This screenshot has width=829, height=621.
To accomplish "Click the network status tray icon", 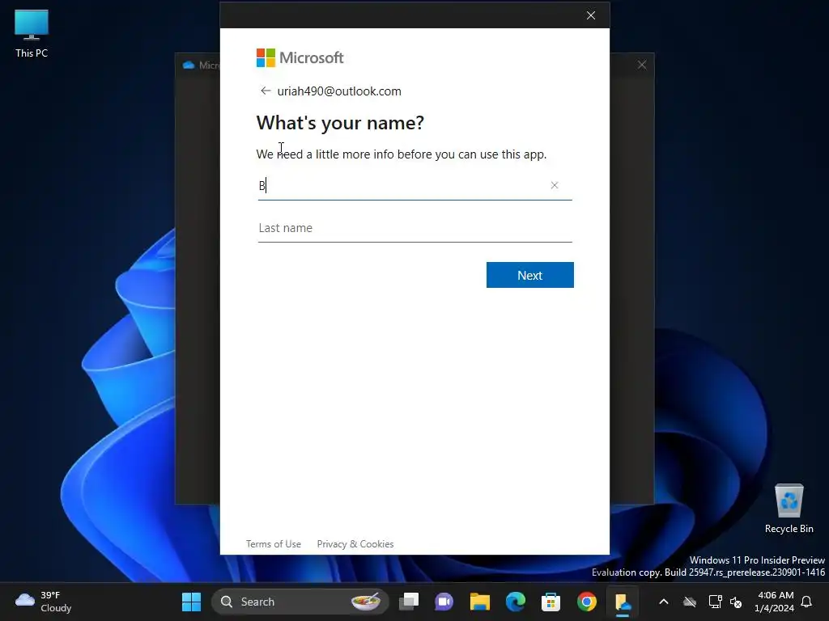I will point(715,602).
